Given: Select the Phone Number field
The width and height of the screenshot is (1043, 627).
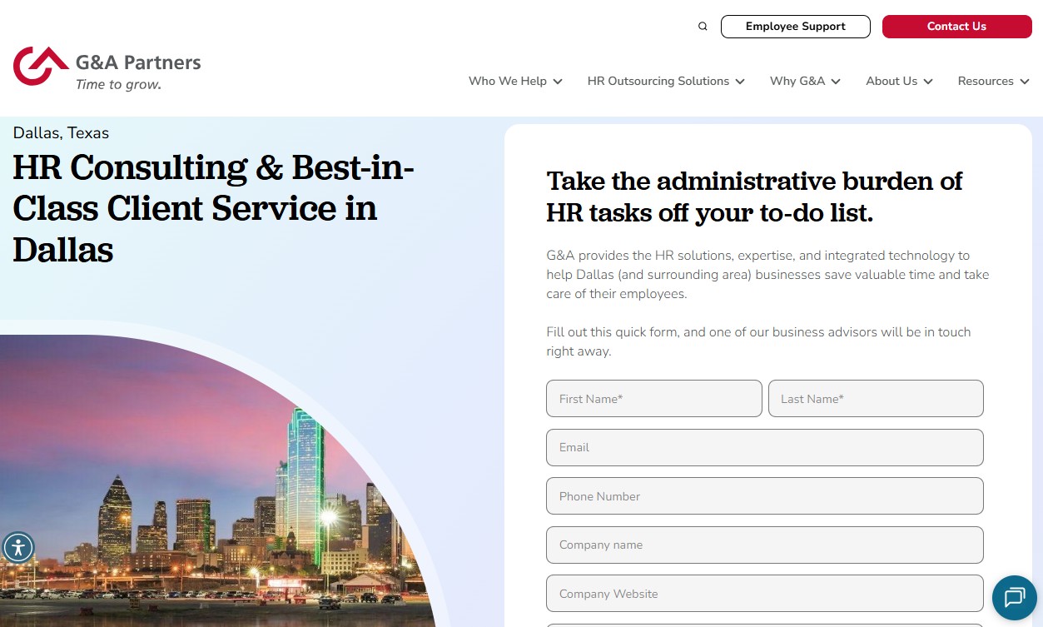Looking at the screenshot, I should [765, 496].
